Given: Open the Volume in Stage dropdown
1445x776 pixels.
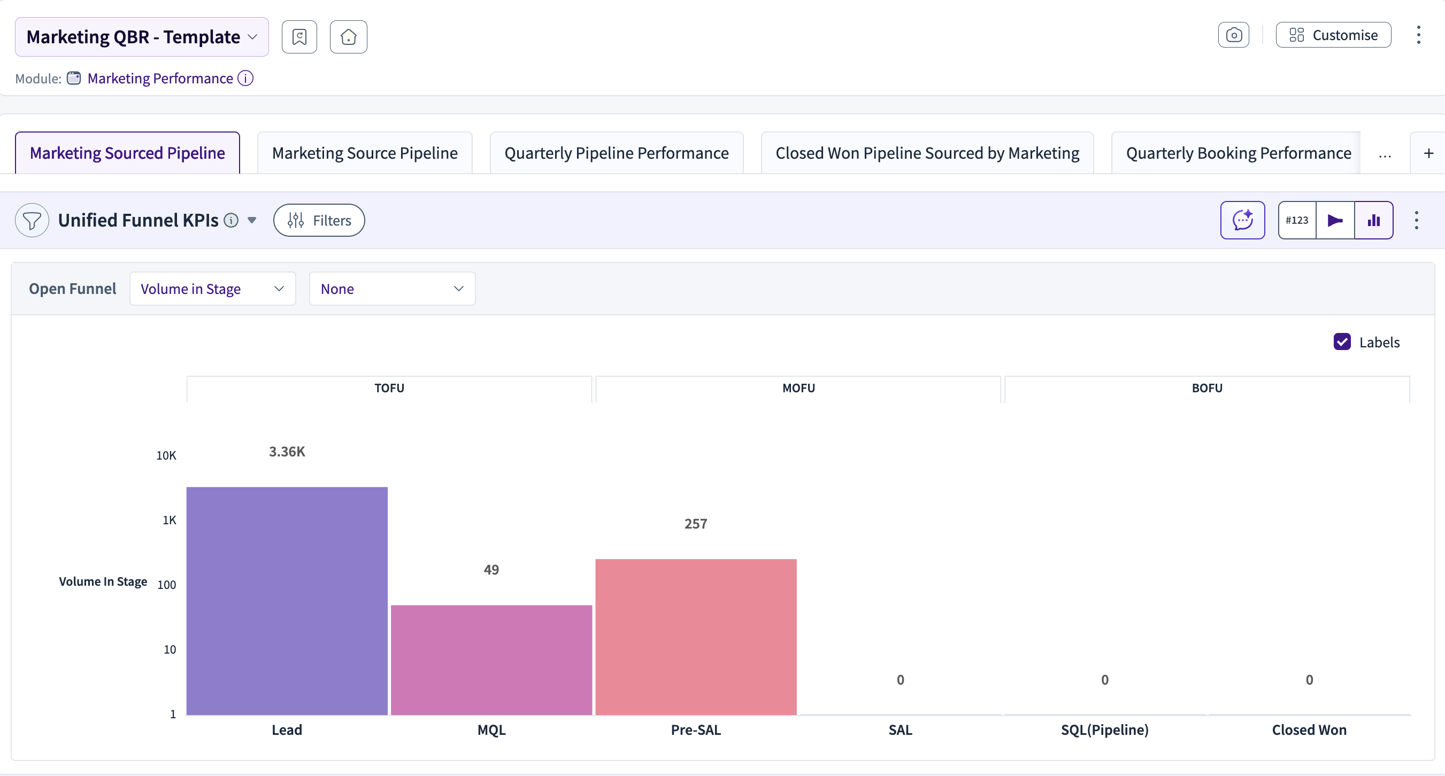Looking at the screenshot, I should [212, 289].
